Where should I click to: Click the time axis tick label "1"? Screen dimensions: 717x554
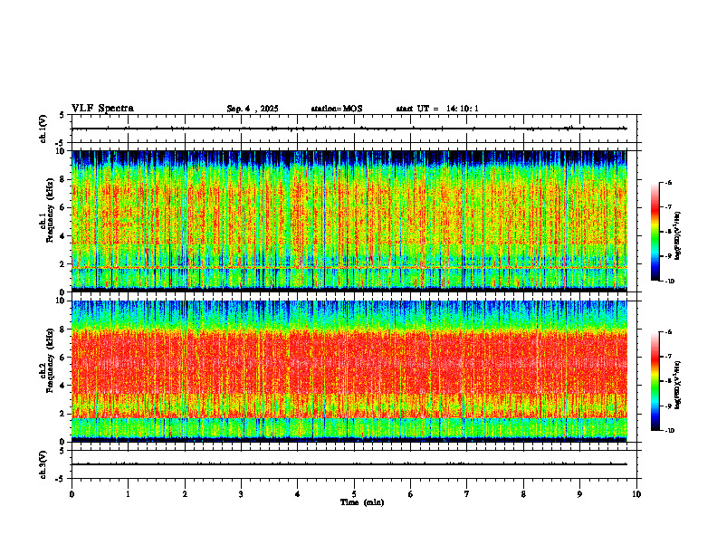click(x=128, y=494)
